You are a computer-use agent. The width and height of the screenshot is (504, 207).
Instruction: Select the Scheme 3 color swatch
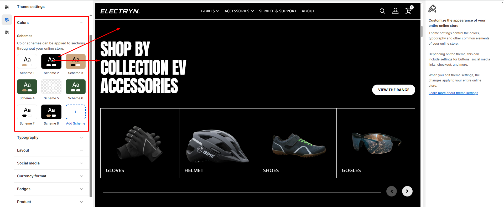coord(76,61)
